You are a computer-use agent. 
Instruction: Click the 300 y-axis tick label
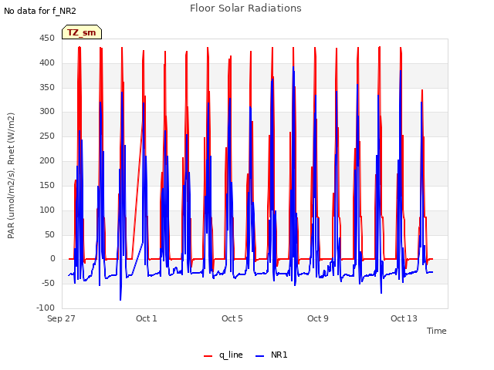[47, 111]
